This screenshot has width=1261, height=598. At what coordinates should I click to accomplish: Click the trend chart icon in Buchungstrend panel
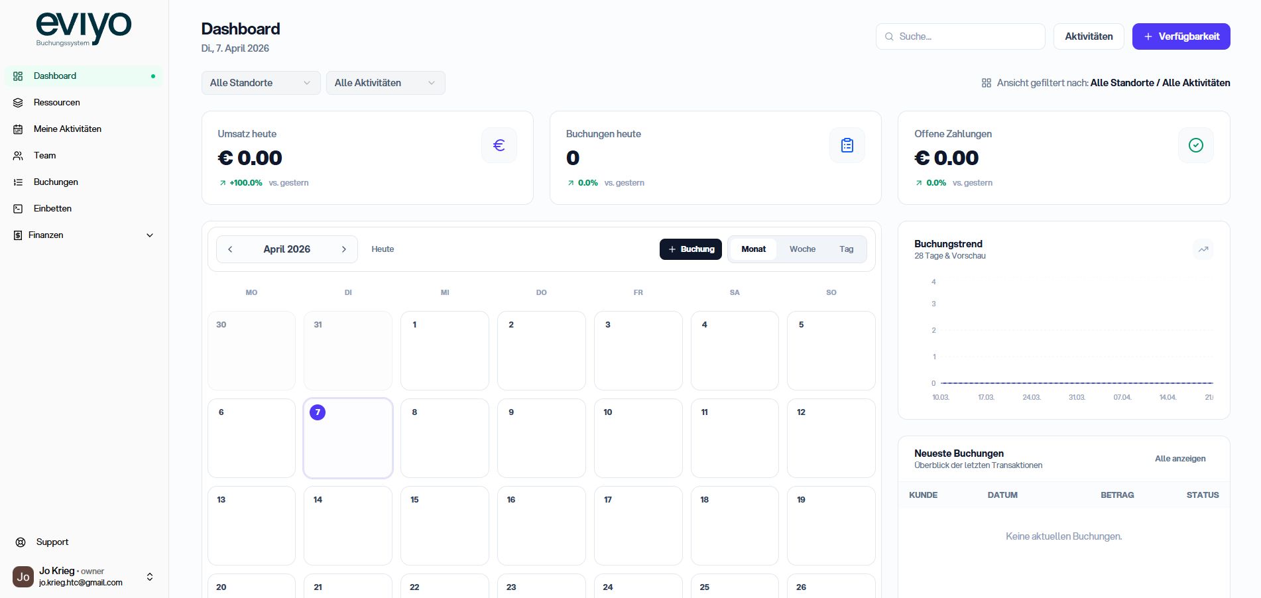[x=1203, y=249]
